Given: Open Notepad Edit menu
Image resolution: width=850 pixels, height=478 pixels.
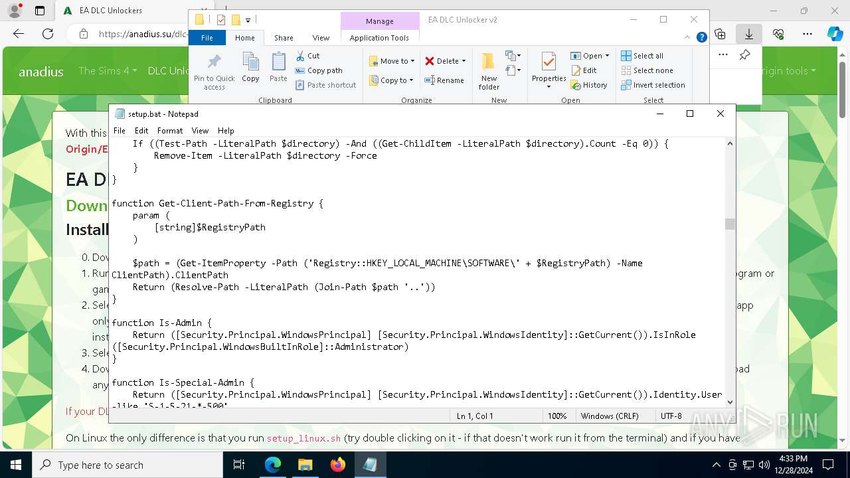Looking at the screenshot, I should point(141,131).
